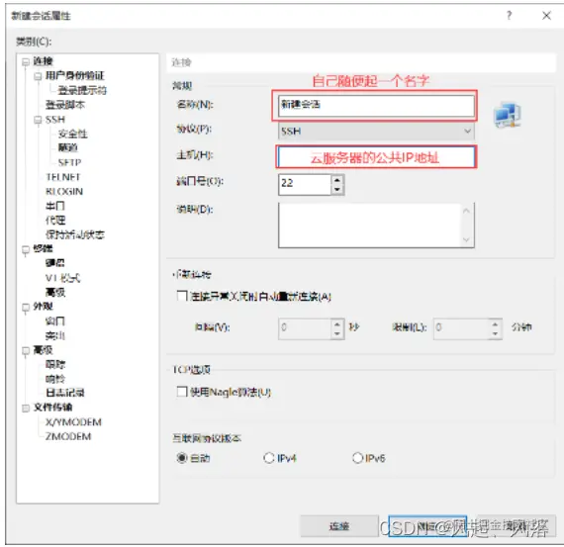
Task: Select TELNET in the category tree
Action: tap(63, 177)
